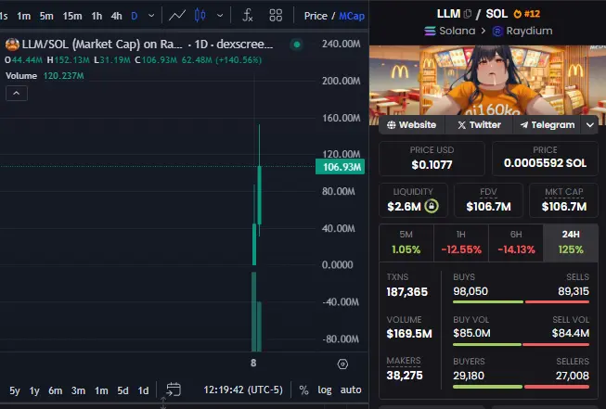Image resolution: width=606 pixels, height=409 pixels.
Task: Click the MAKERS 38,275 value
Action: point(405,376)
